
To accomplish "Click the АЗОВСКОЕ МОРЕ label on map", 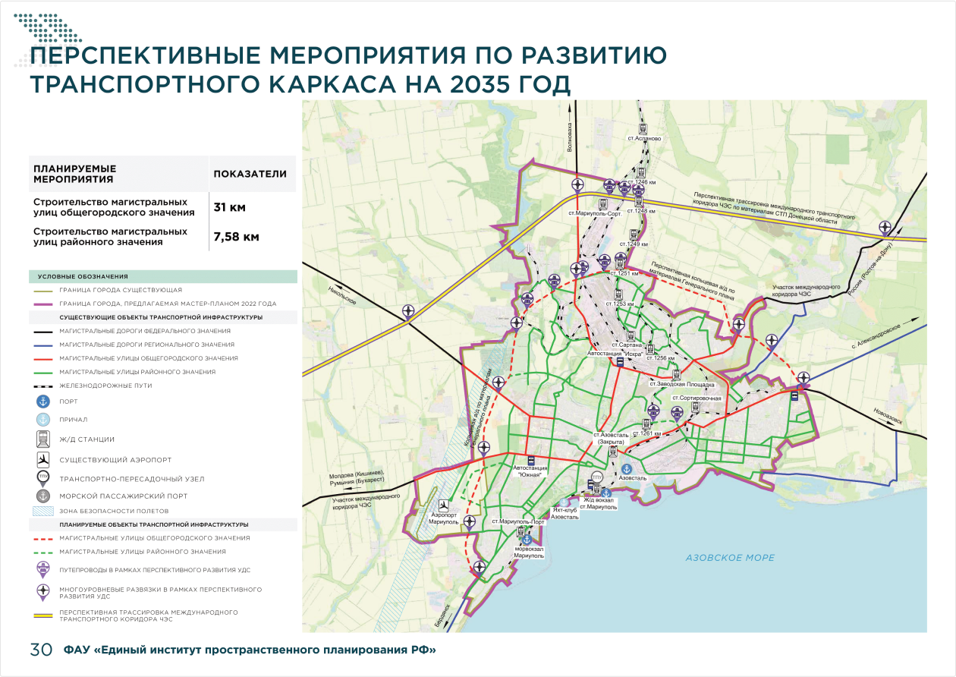I will coord(730,558).
